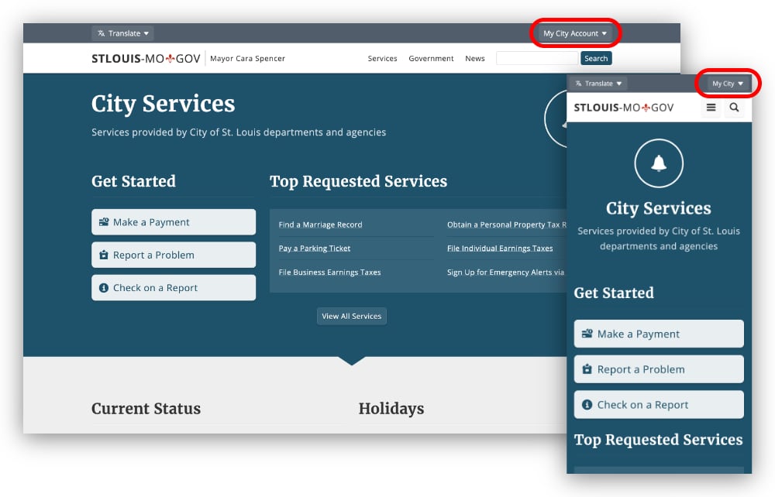This screenshot has width=775, height=497.
Task: Click clipboard icon on mobile Report a Problem
Action: (587, 369)
